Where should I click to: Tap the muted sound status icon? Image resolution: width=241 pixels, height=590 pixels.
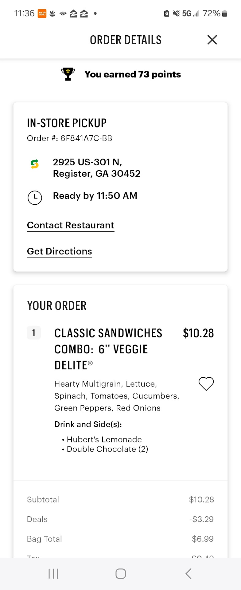pyautogui.click(x=176, y=14)
